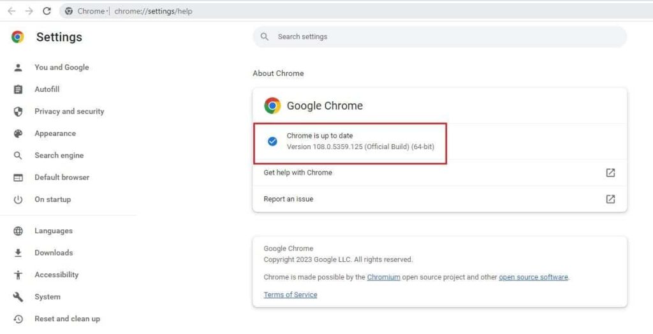The image size is (653, 334).
Task: Open the open source software link
Action: click(534, 277)
